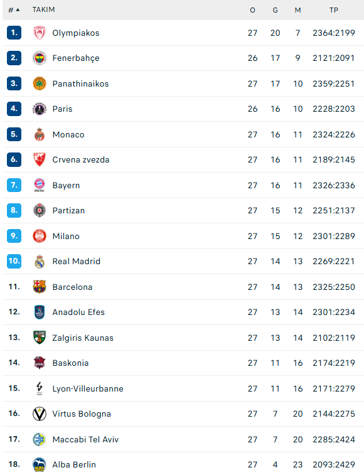Image resolution: width=364 pixels, height=475 pixels.
Task: Sort standings by G wins header
Action: [276, 10]
